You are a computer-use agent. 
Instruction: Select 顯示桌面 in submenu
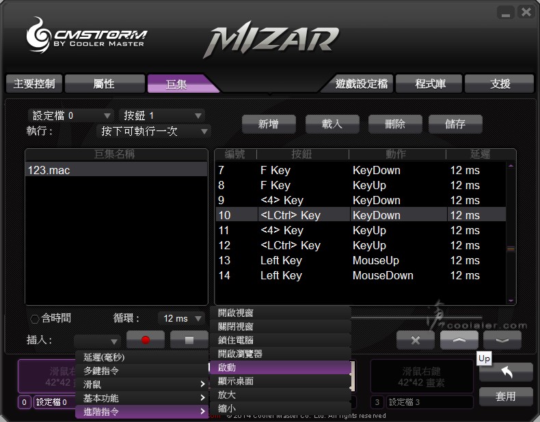[280, 381]
